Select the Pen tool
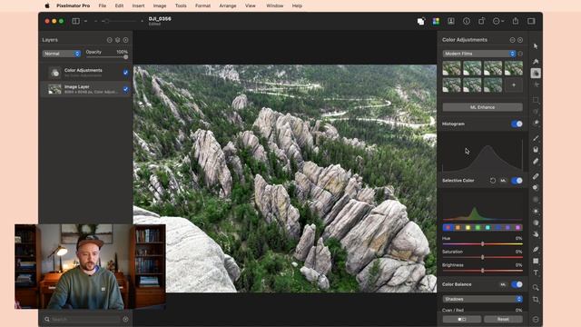The image size is (581, 327). point(536,249)
